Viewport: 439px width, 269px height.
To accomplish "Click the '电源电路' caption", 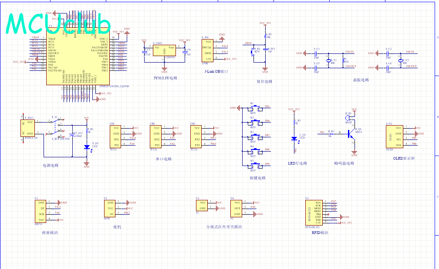I will pyautogui.click(x=51, y=166).
